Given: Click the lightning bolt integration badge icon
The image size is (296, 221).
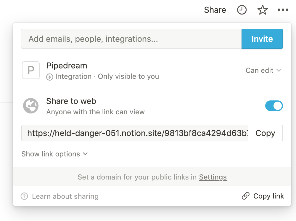Looking at the screenshot, I should coord(49,76).
